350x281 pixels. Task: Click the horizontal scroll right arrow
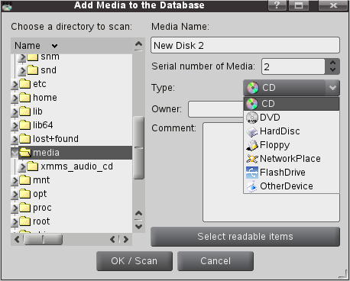pos(125,240)
